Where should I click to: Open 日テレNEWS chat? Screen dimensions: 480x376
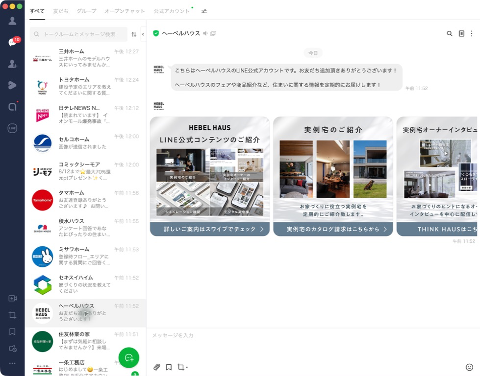click(x=85, y=115)
